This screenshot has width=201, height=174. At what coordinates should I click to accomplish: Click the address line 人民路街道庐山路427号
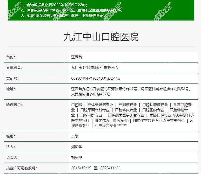pyautogui.click(x=91, y=94)
